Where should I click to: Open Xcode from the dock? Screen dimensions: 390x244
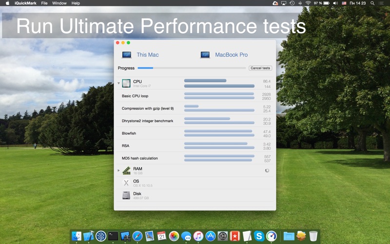click(x=89, y=236)
